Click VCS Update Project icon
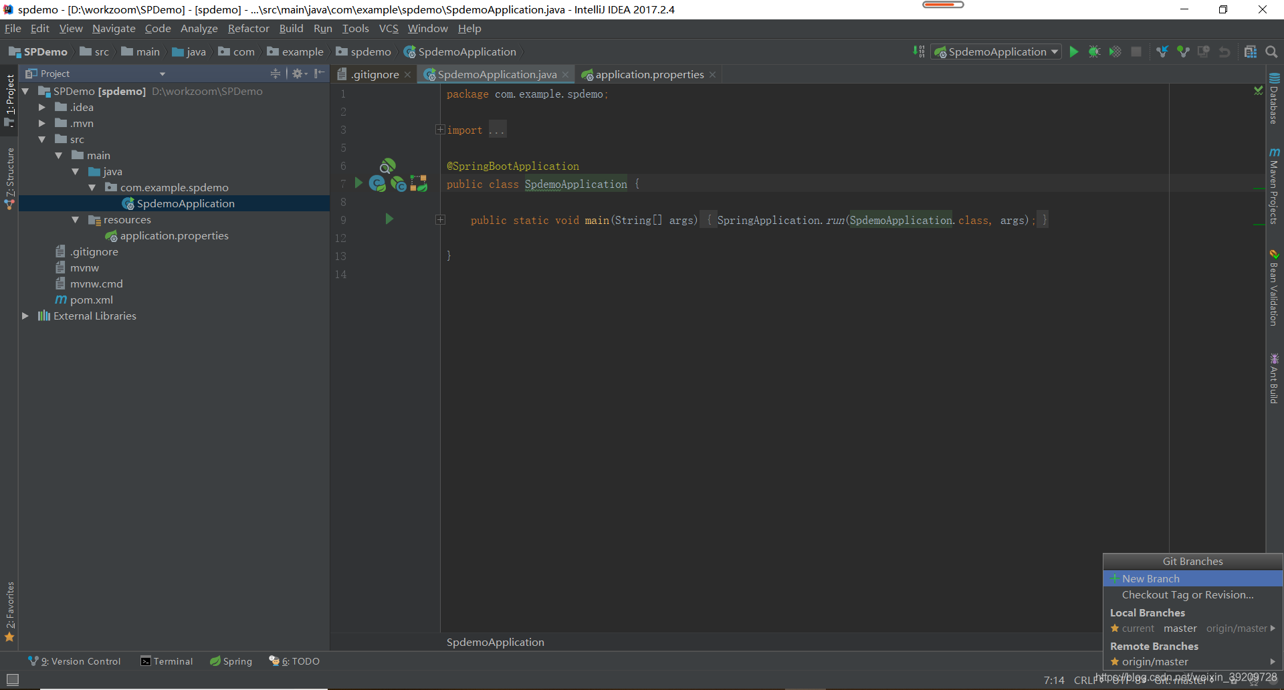Image resolution: width=1284 pixels, height=690 pixels. click(1162, 51)
